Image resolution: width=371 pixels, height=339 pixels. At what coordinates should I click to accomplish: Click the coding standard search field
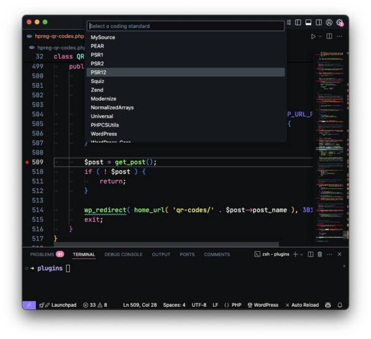coord(185,26)
